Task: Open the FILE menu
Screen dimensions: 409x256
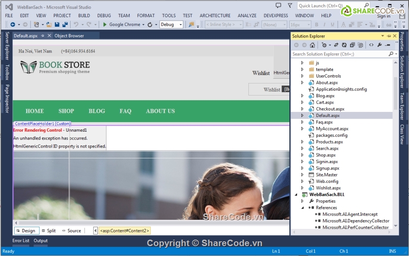Action: pyautogui.click(x=9, y=15)
